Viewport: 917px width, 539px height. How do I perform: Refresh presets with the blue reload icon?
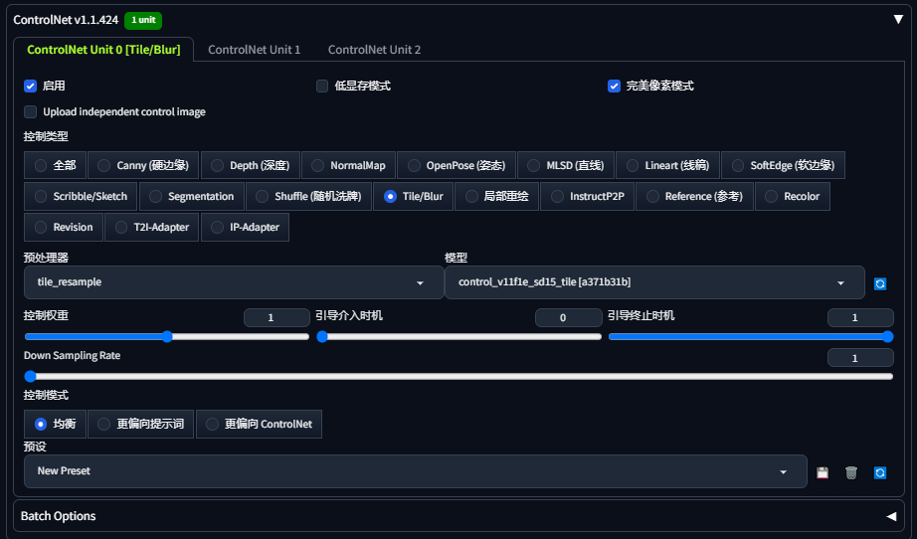(879, 472)
